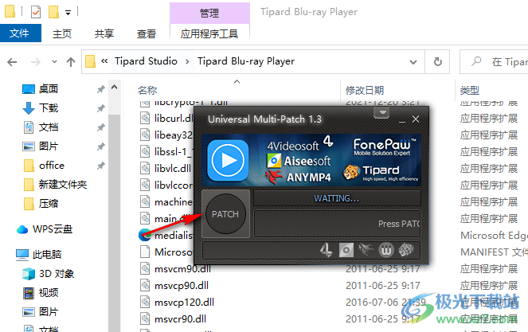This screenshot has height=332, width=528.
Task: Select the Tipard leopard icon in patch footer
Action: (x=406, y=250)
